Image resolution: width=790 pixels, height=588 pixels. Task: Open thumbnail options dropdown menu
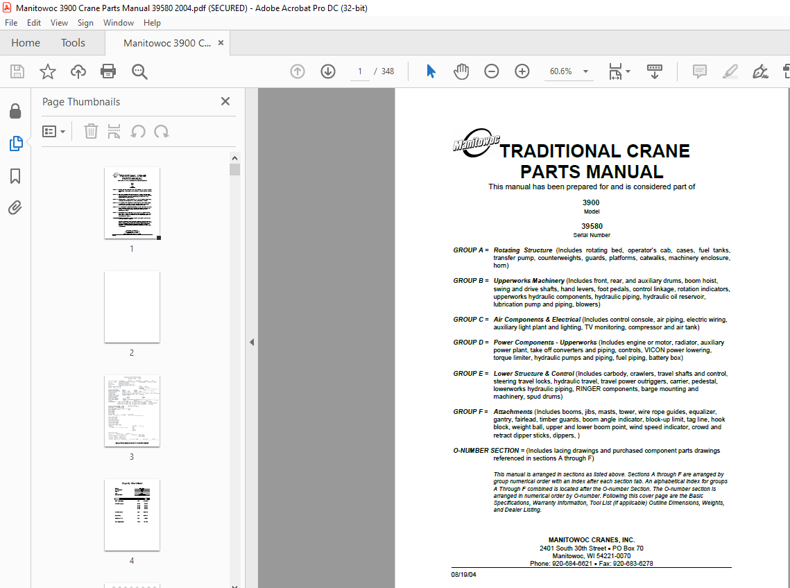(x=54, y=132)
